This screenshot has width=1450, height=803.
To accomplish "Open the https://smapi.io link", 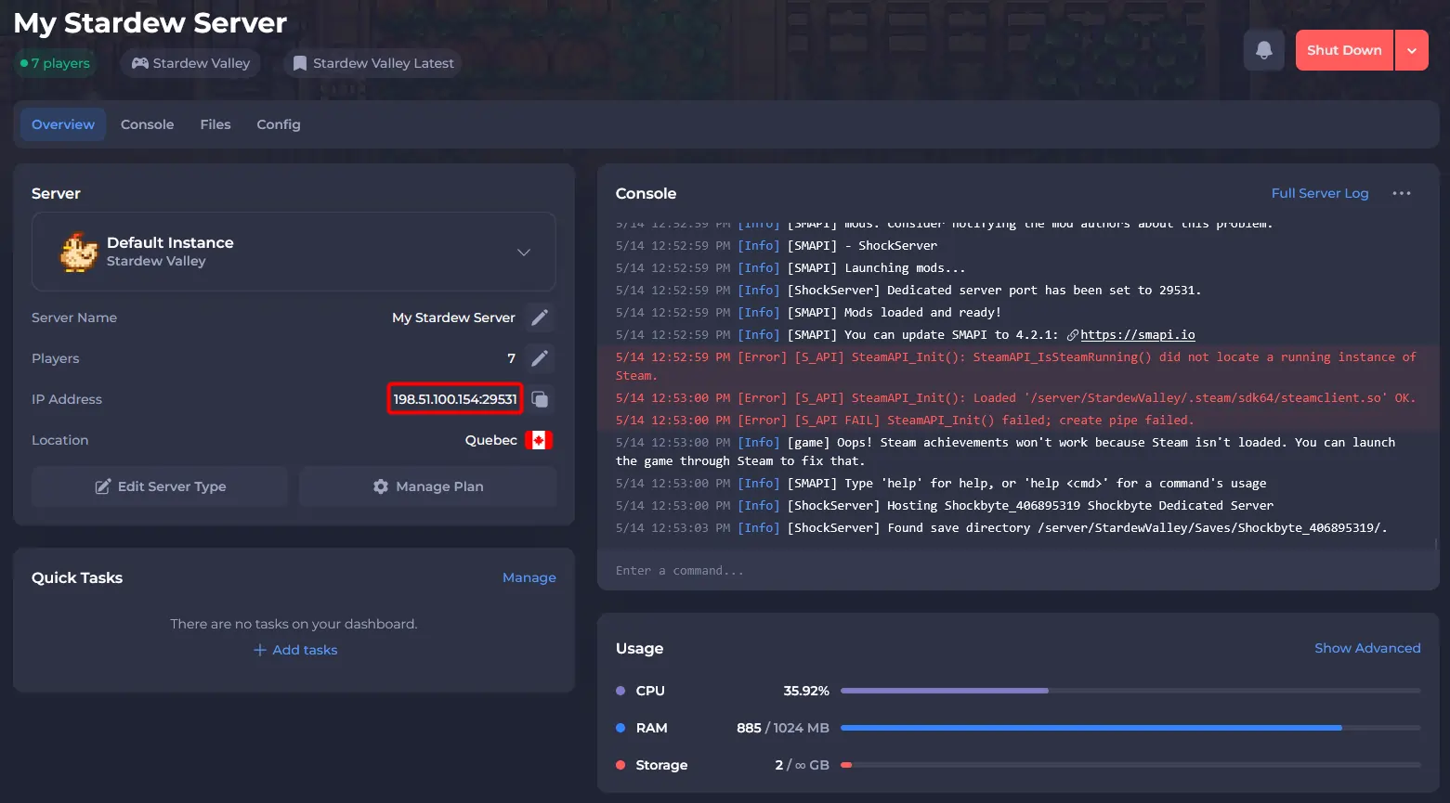I will pyautogui.click(x=1138, y=335).
